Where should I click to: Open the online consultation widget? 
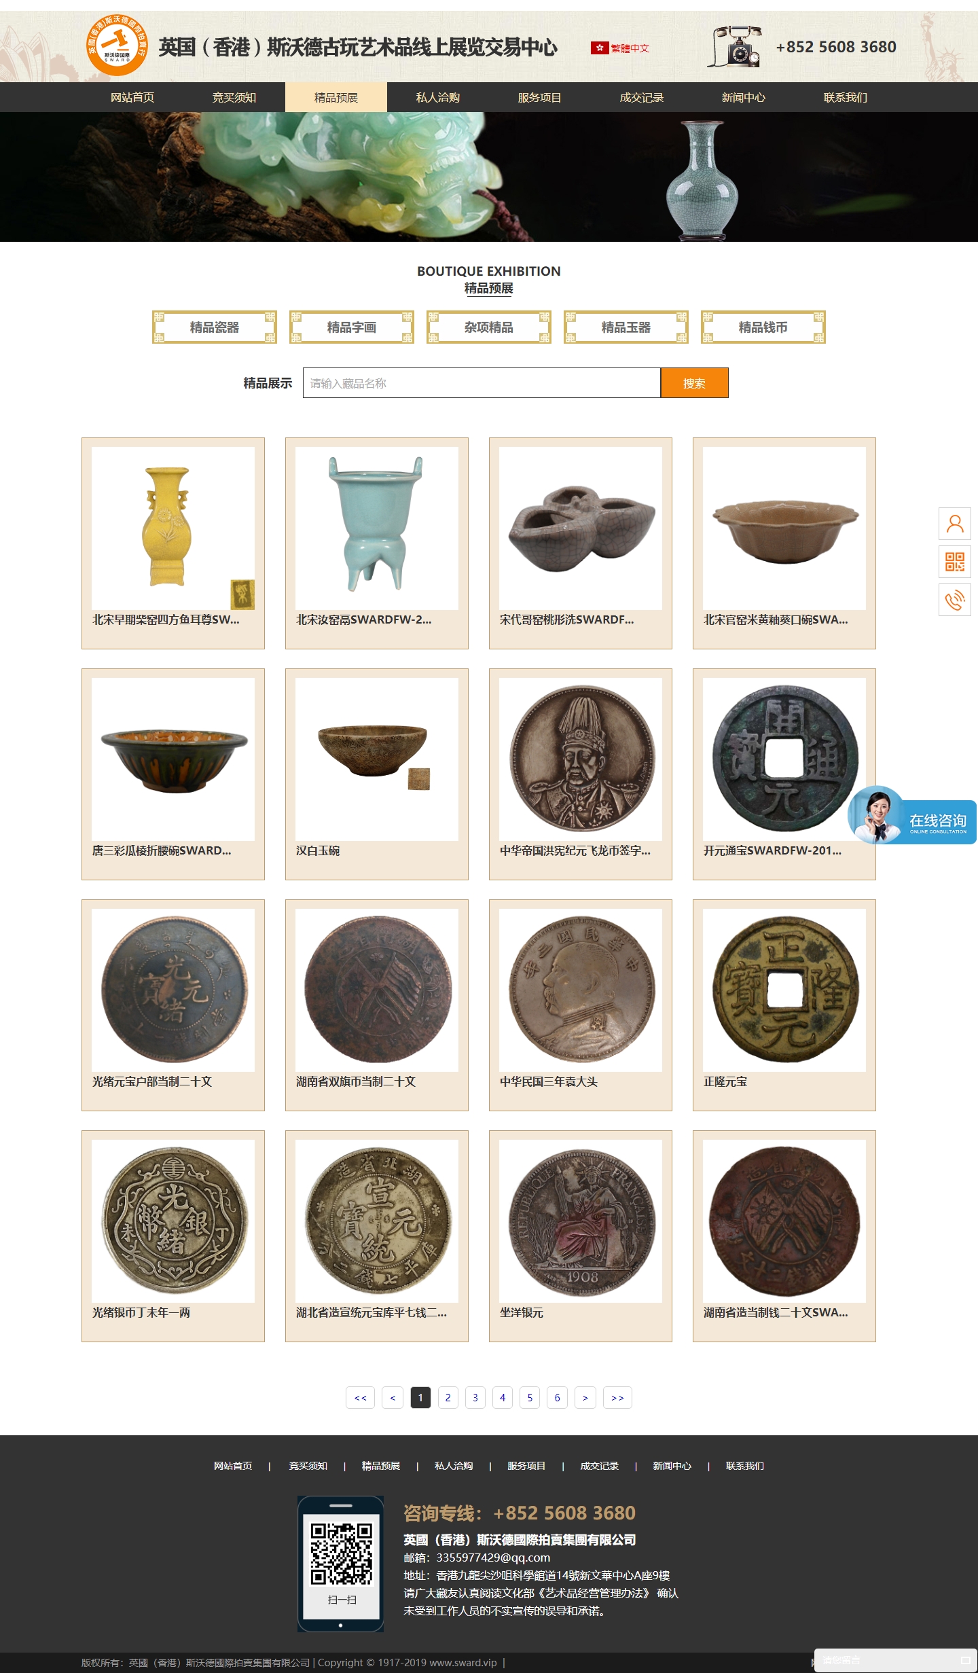coord(912,816)
